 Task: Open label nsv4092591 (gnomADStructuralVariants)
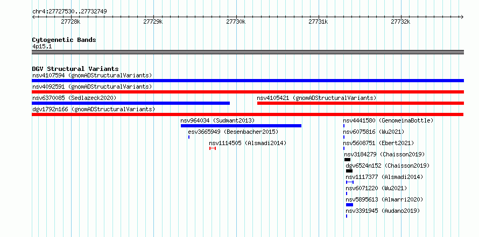pyautogui.click(x=92, y=87)
